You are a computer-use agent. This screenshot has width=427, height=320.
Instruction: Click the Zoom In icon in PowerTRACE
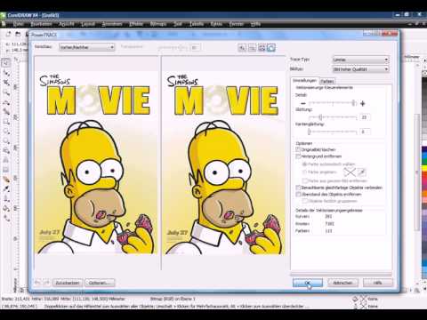[242, 47]
